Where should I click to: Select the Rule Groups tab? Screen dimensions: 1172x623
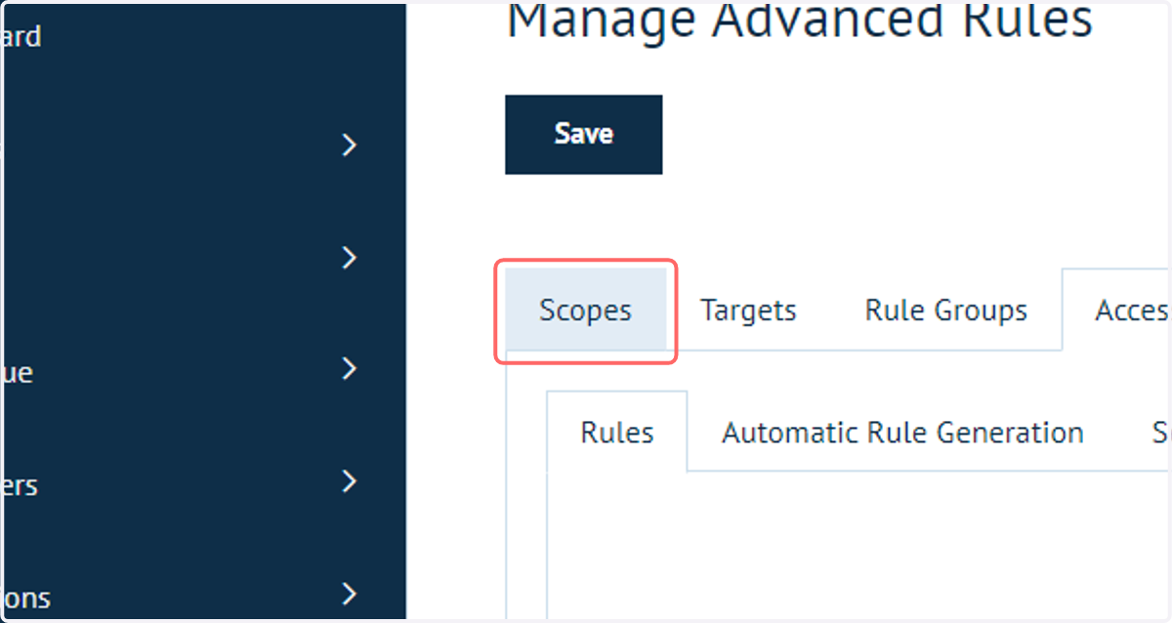pos(945,311)
